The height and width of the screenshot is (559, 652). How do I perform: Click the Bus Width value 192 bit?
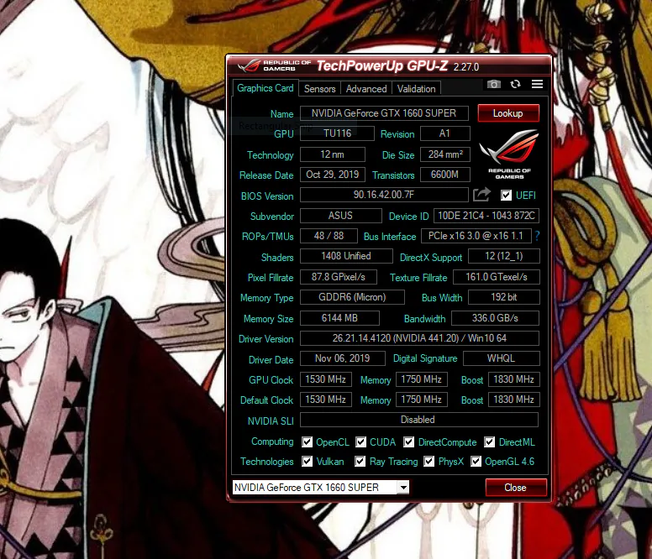pyautogui.click(x=504, y=297)
